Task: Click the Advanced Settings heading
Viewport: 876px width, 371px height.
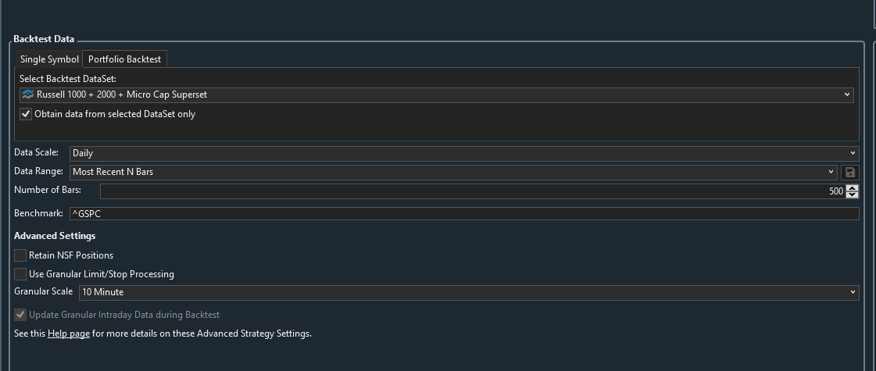Action: (x=55, y=236)
